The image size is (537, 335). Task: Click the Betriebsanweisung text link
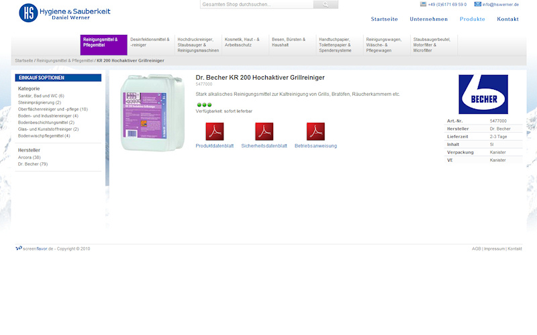(x=315, y=146)
